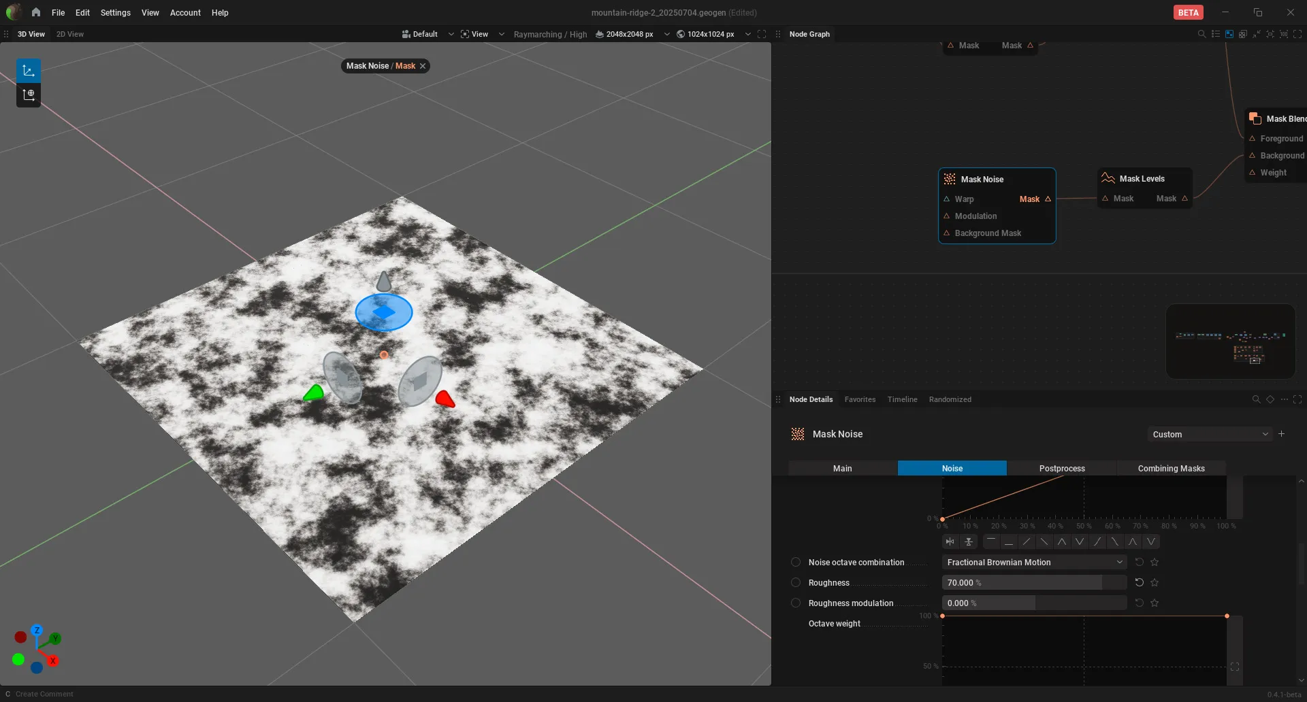Maximize the 3D View panel
The image size is (1307, 702).
click(x=762, y=34)
